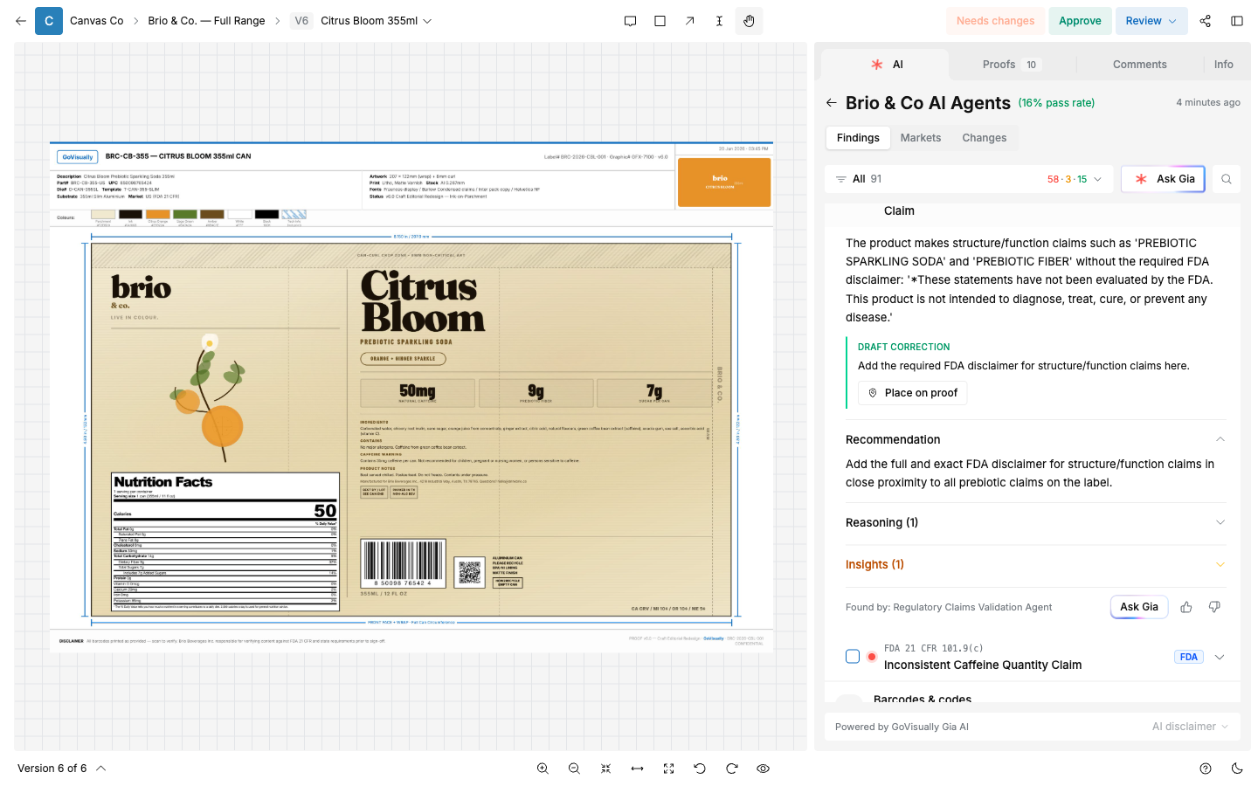The height and width of the screenshot is (786, 1258).
Task: Open the Info tab
Action: coord(1223,65)
